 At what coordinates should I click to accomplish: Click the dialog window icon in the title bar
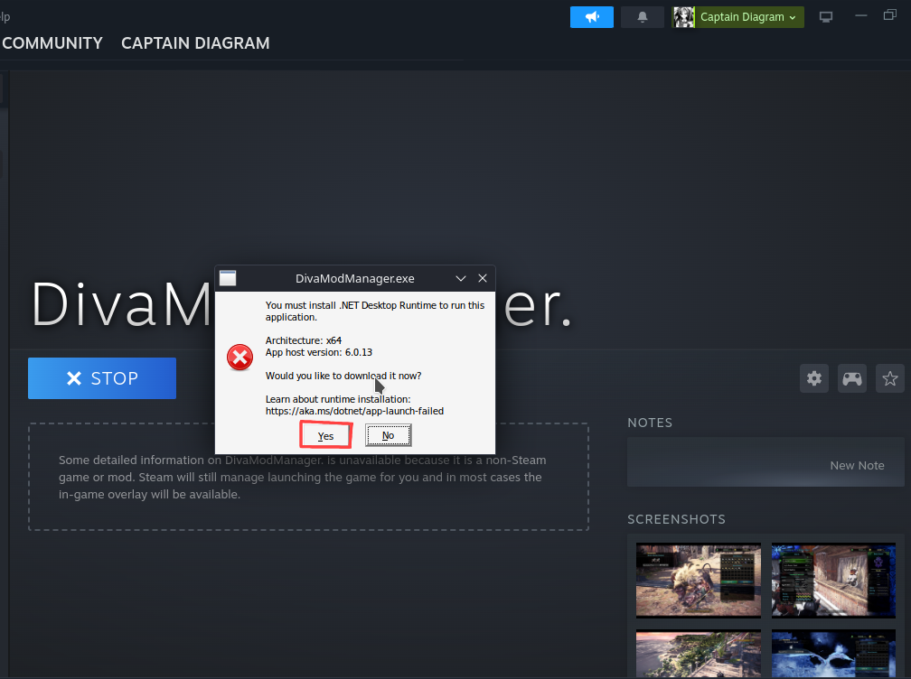tap(228, 279)
